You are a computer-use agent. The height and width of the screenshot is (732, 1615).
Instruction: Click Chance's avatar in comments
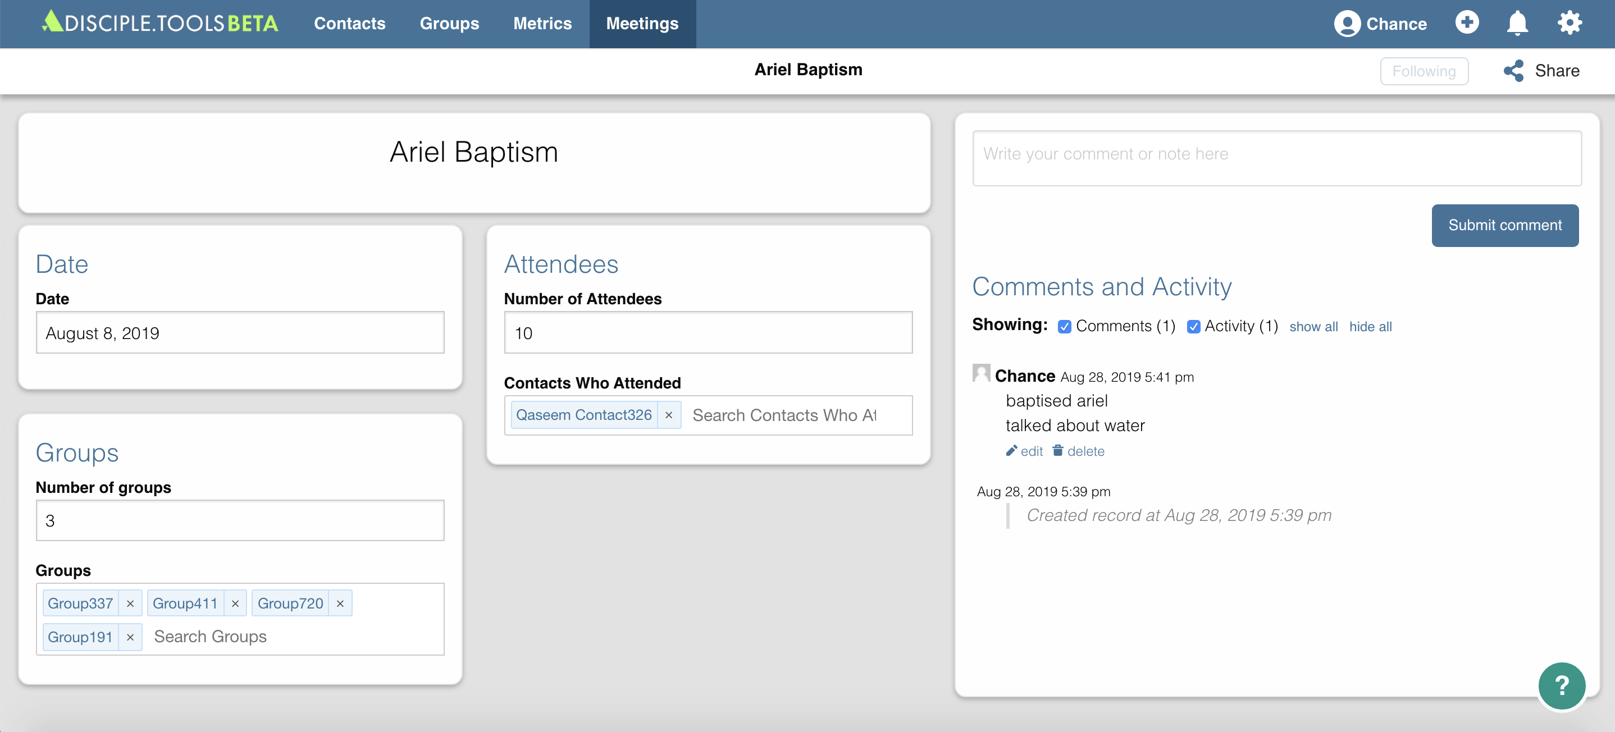point(981,373)
